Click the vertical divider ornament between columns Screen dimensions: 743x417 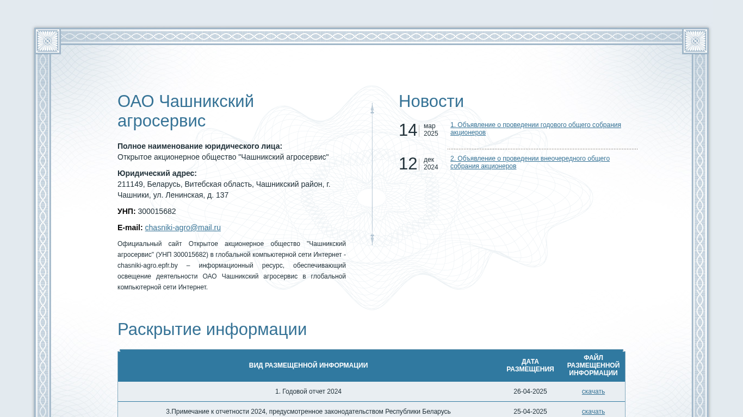(372, 174)
